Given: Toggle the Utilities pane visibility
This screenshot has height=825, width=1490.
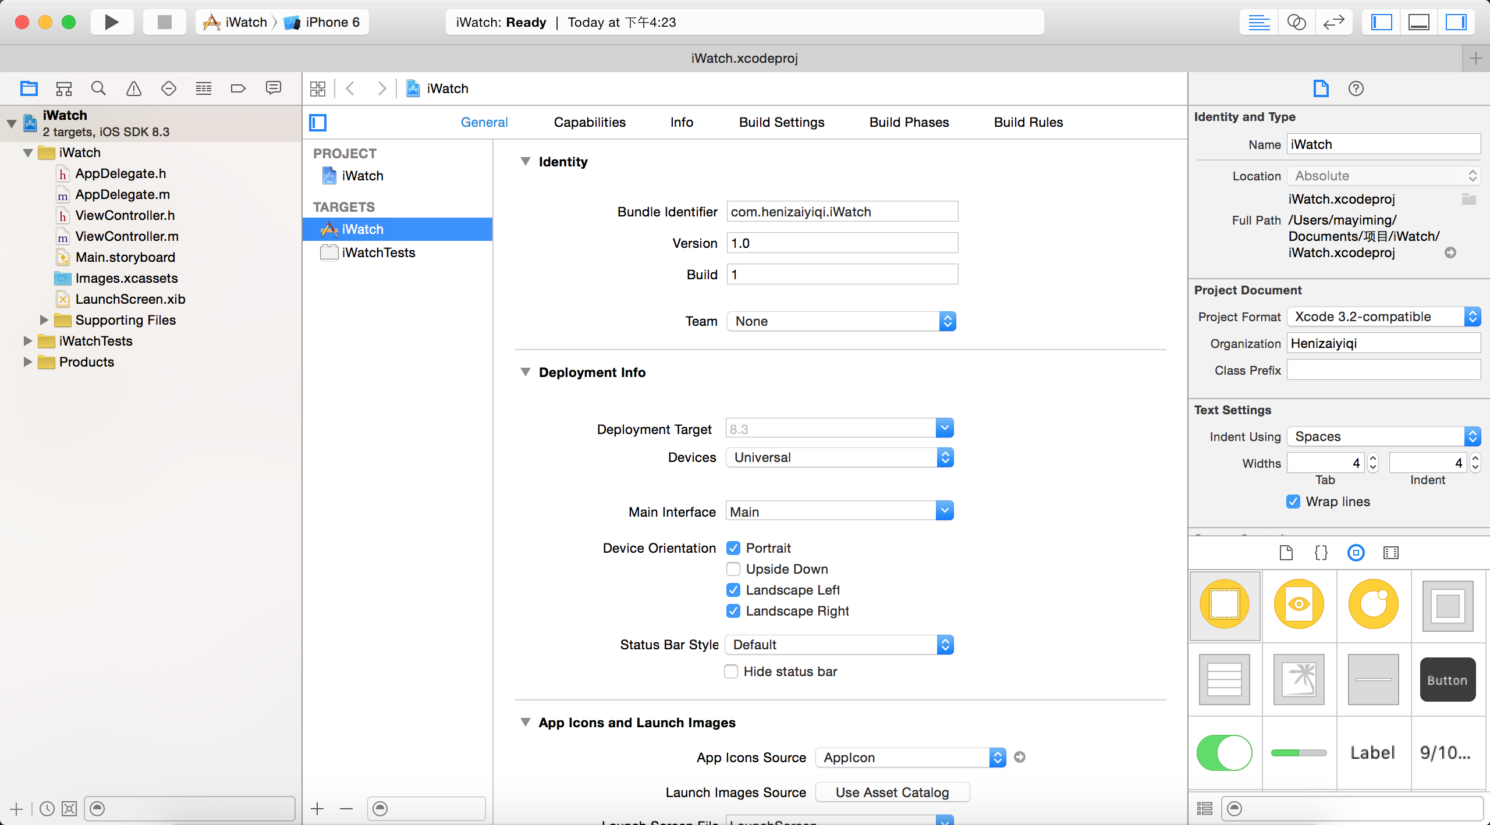Looking at the screenshot, I should tap(1456, 23).
